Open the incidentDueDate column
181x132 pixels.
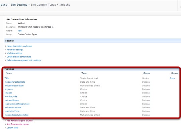pyautogui.click(x=13, y=108)
